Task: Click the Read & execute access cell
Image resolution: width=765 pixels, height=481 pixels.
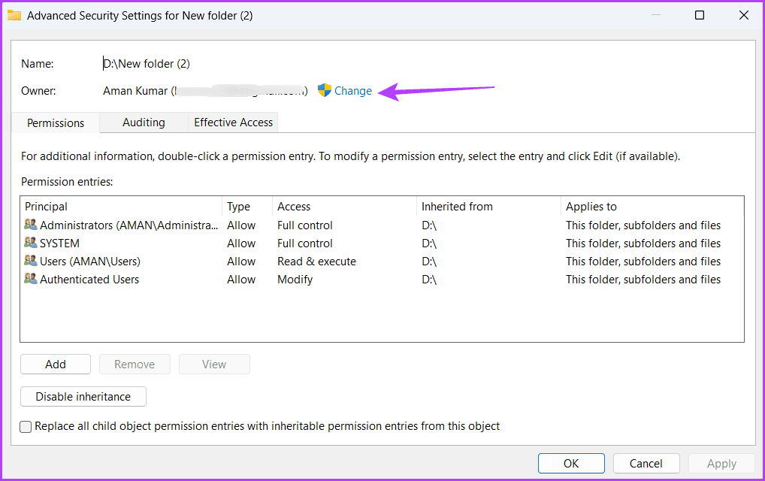Action: coord(316,262)
